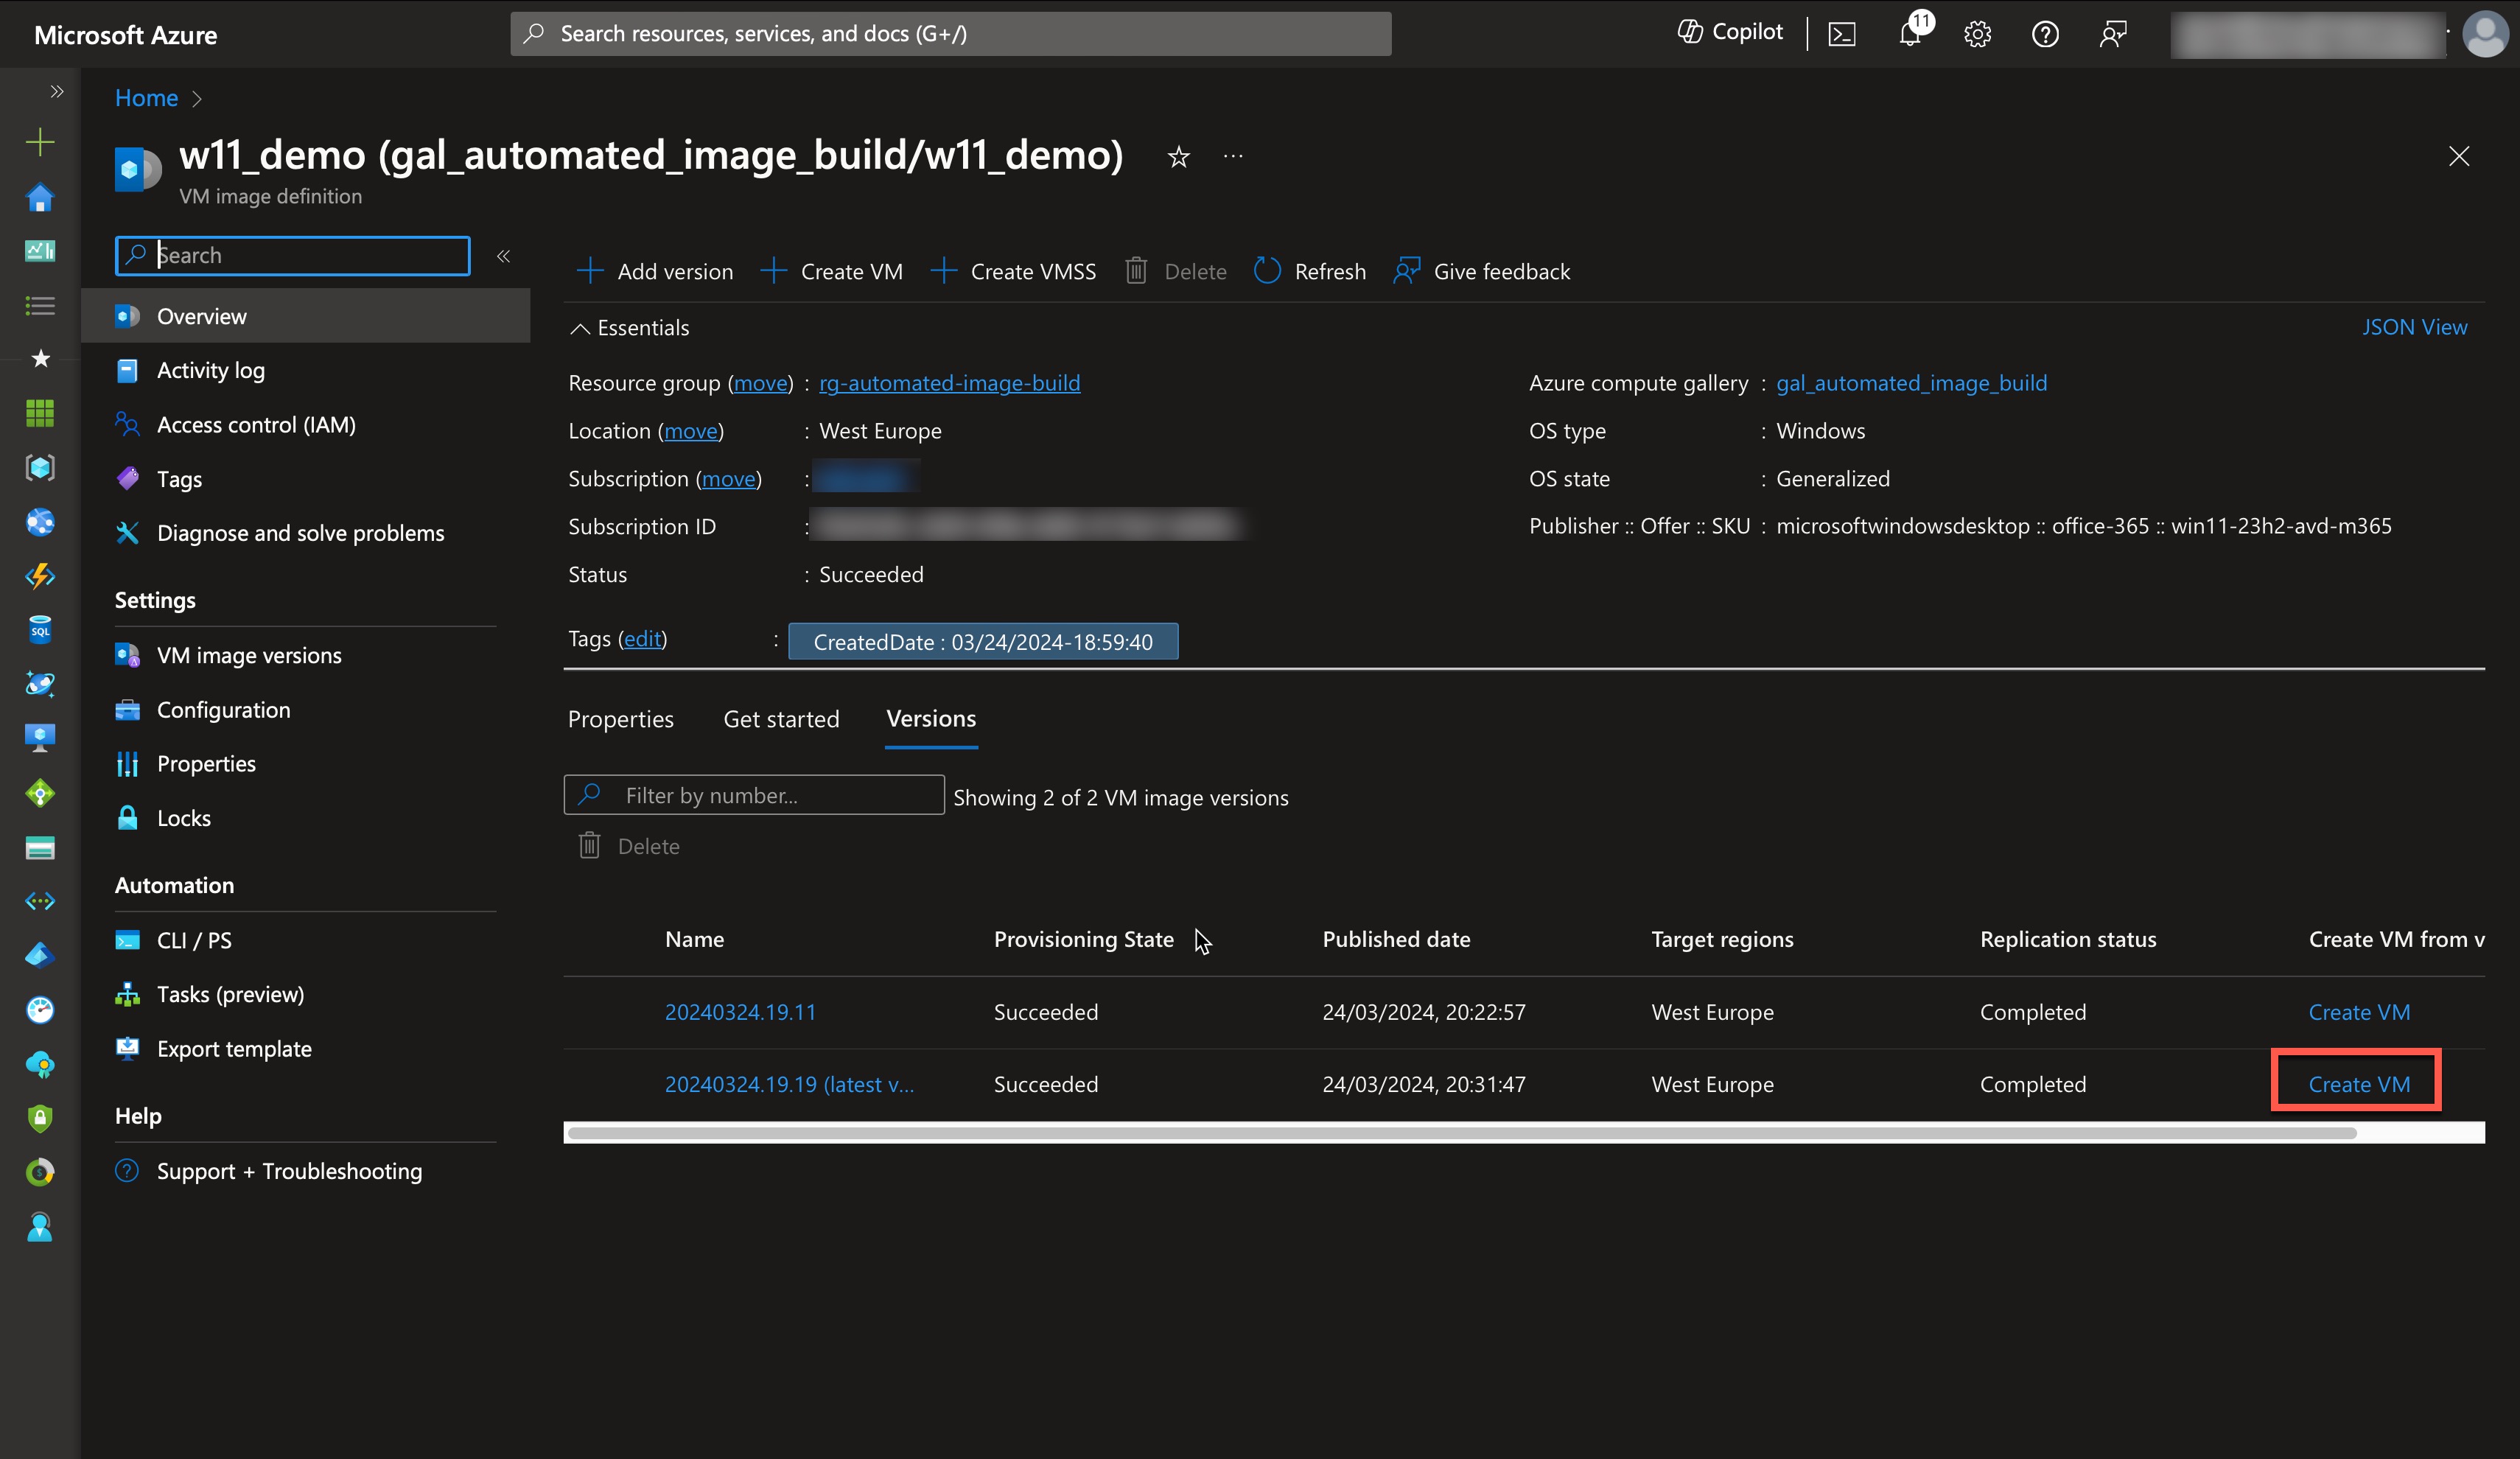This screenshot has height=1459, width=2520.
Task: Click the global search resources bar
Action: click(x=950, y=34)
